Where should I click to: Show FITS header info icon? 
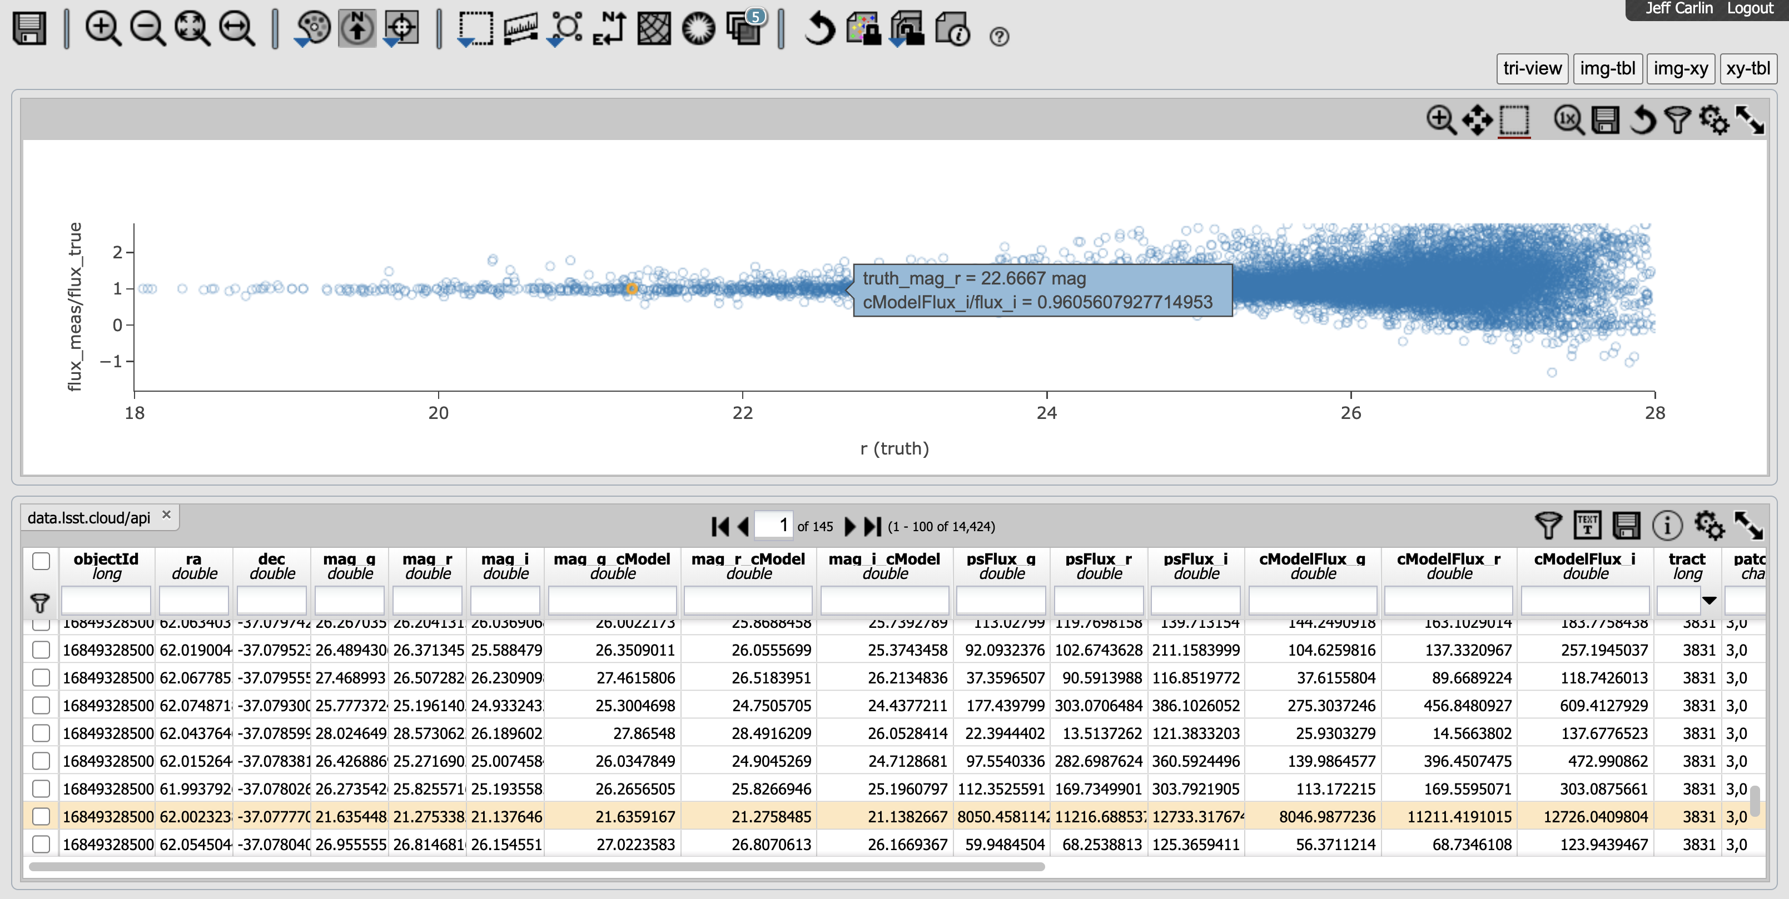tap(952, 29)
